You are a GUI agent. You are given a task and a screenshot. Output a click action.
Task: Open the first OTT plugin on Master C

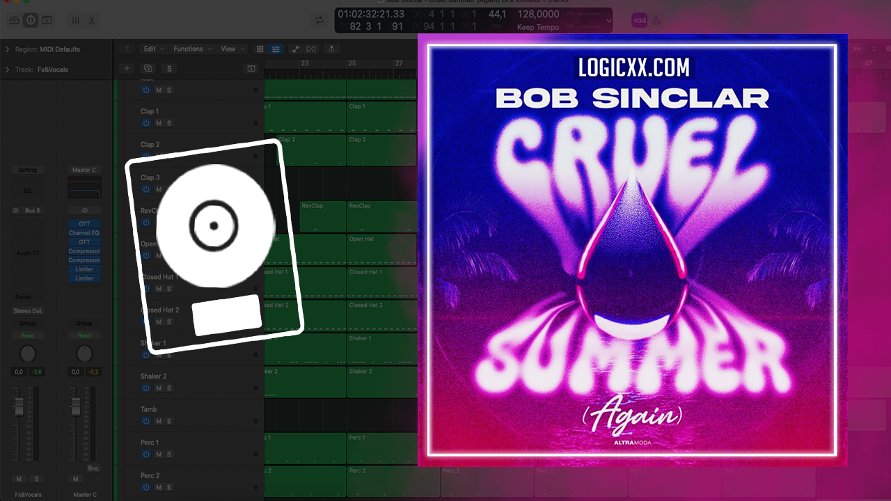[84, 224]
